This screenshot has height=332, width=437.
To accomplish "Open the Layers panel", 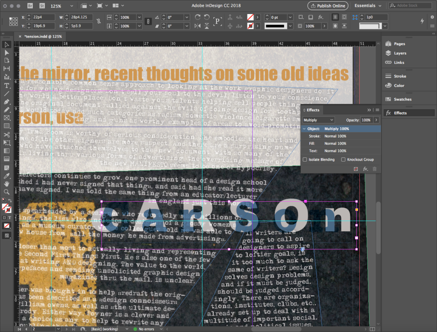I will click(400, 53).
